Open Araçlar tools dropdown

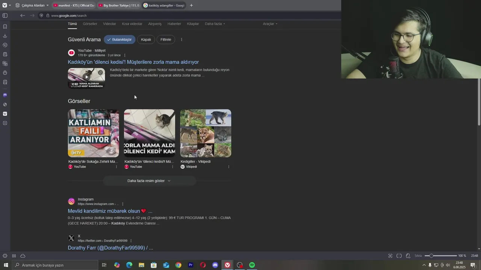pyautogui.click(x=270, y=24)
